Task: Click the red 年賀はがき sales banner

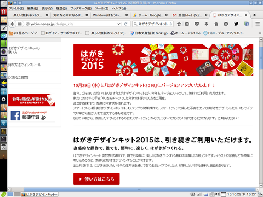Action: (32, 100)
